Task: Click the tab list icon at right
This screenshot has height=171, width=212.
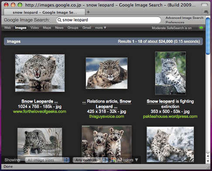Action: [x=206, y=12]
